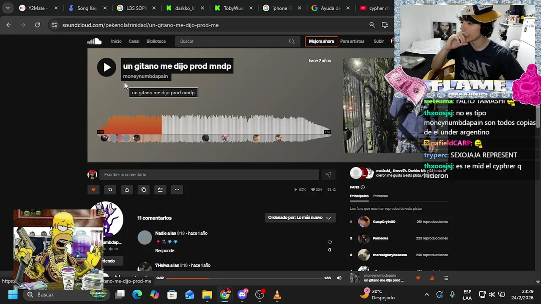This screenshot has width=541, height=304.
Task: Show hidden tray icons chevron
Action: pos(426,294)
